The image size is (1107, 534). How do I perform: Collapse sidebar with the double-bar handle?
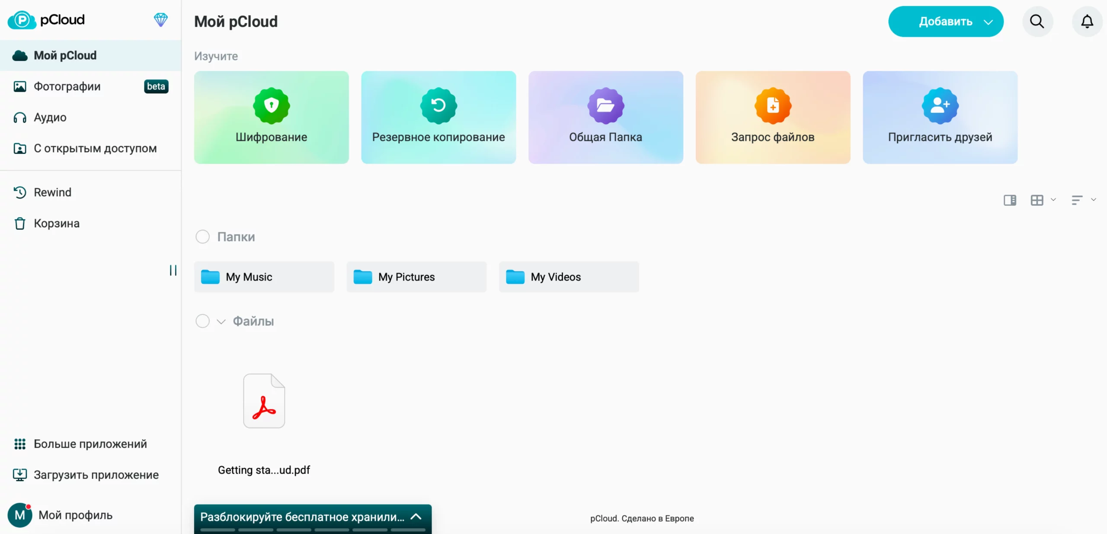pos(173,270)
